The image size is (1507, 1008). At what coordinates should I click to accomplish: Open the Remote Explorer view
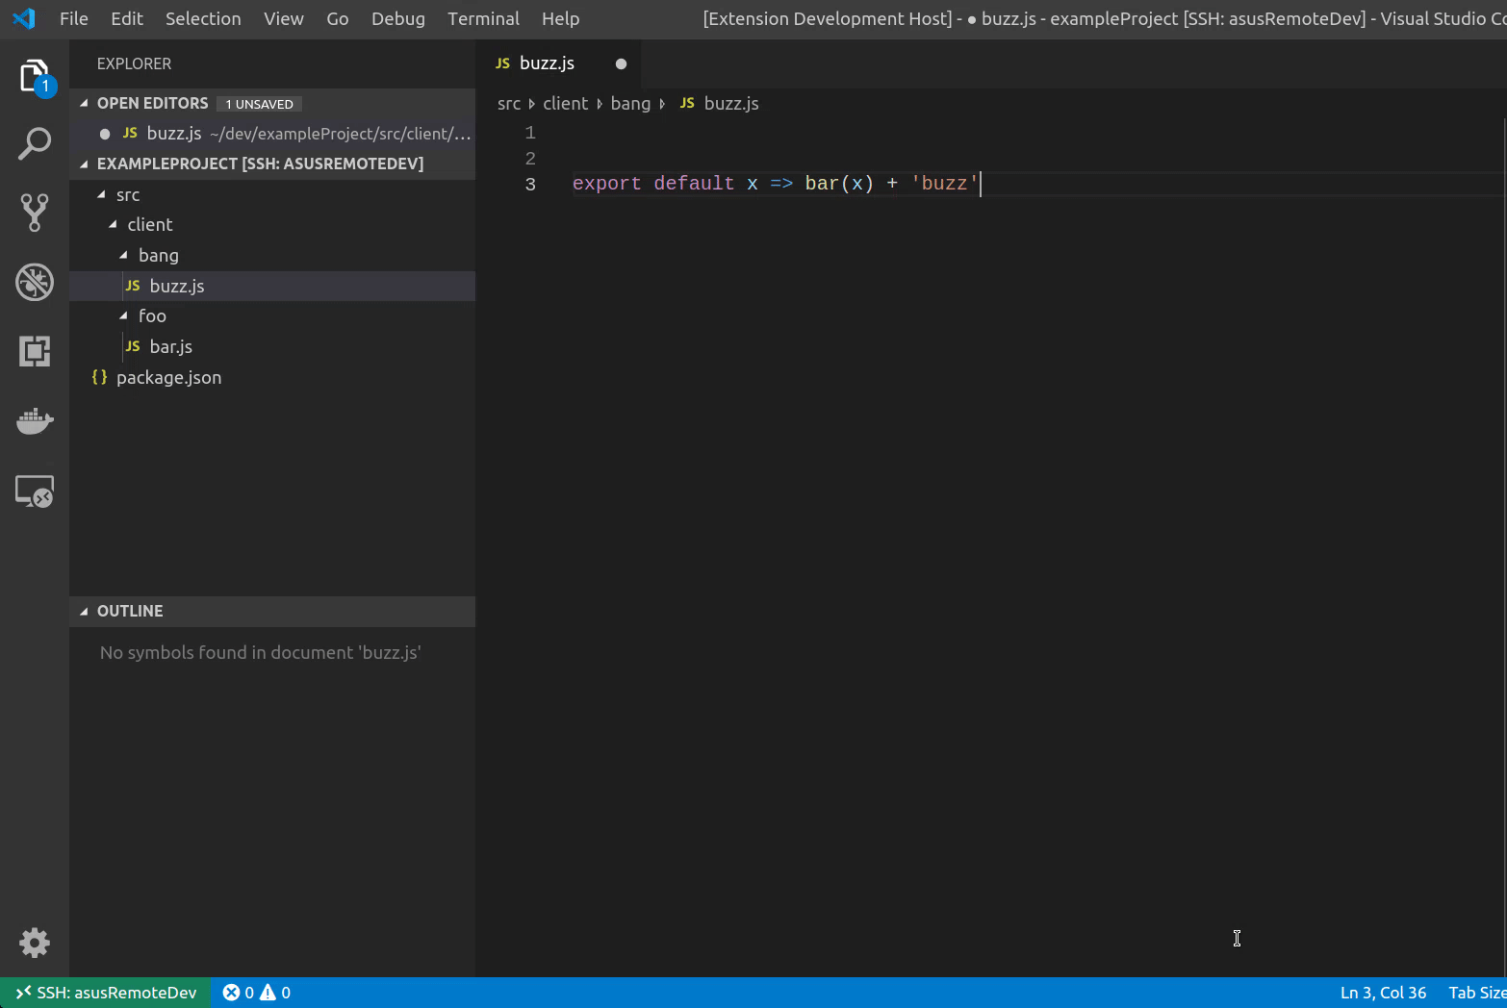[35, 491]
